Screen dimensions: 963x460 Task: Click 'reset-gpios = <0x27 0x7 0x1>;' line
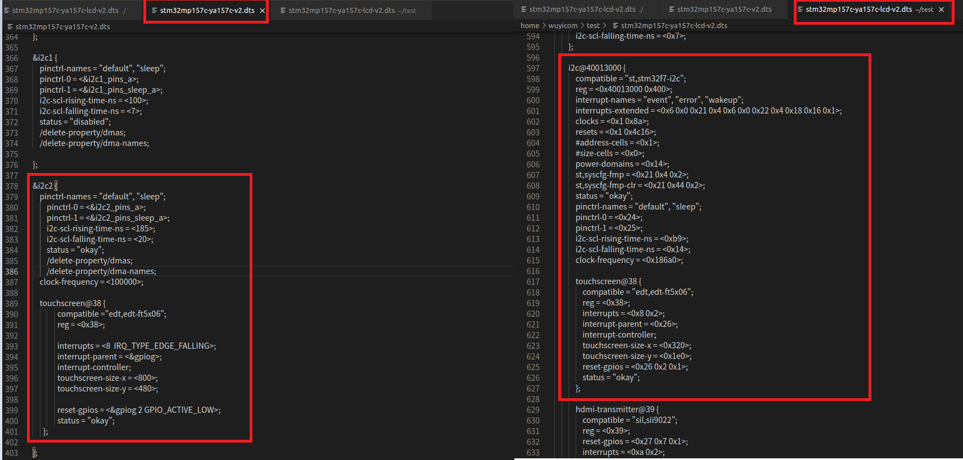[x=635, y=441]
